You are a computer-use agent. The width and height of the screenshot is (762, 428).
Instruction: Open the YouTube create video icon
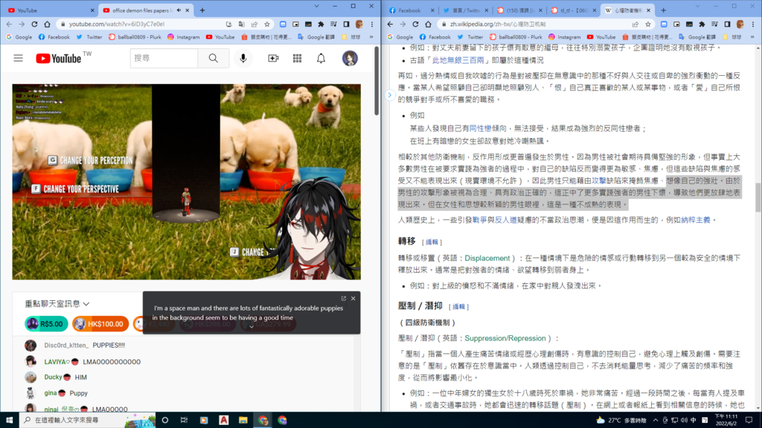click(x=273, y=58)
